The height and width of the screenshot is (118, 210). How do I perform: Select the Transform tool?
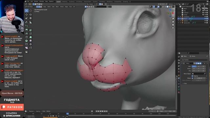coord(31,18)
